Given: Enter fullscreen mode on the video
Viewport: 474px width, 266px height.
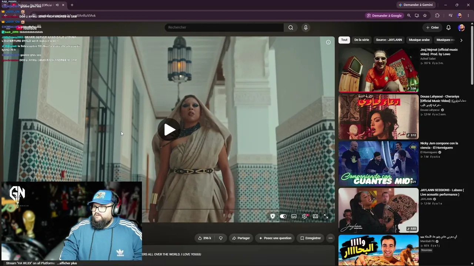Looking at the screenshot, I should pos(326,216).
